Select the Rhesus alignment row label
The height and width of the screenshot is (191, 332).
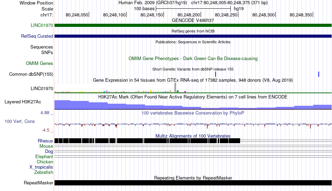click(45, 141)
